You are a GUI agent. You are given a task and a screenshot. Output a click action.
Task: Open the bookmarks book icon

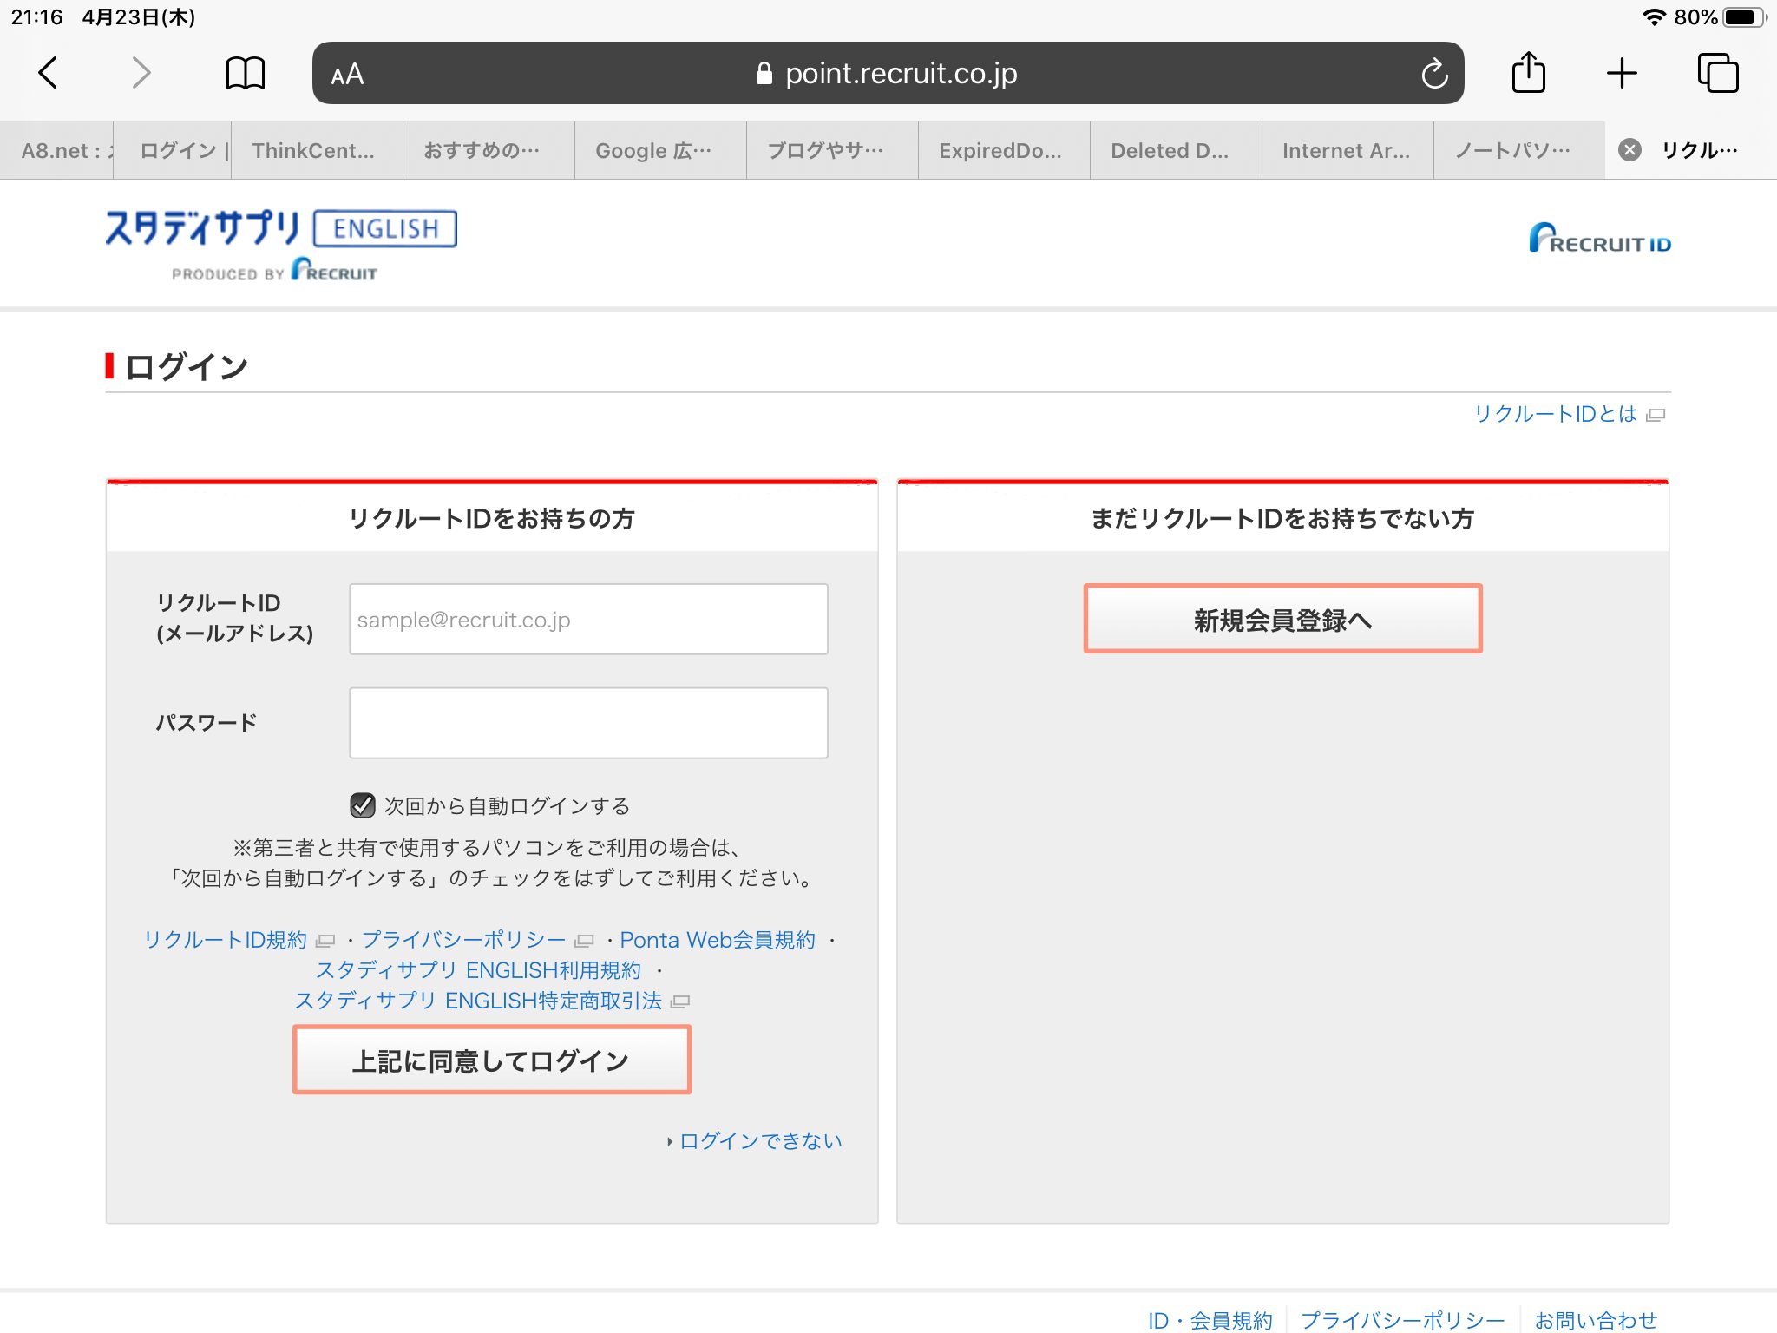[245, 73]
